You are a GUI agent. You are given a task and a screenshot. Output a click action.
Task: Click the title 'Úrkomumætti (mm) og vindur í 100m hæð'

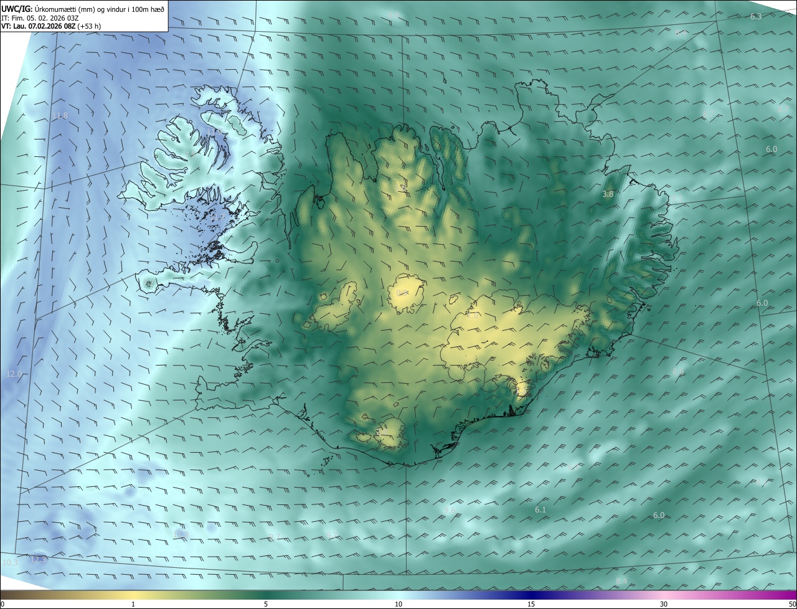[100, 9]
